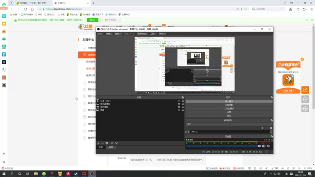Open the OBS 场景集合(S) menu
Viewport: 315px width, 177px height.
coord(142,34)
